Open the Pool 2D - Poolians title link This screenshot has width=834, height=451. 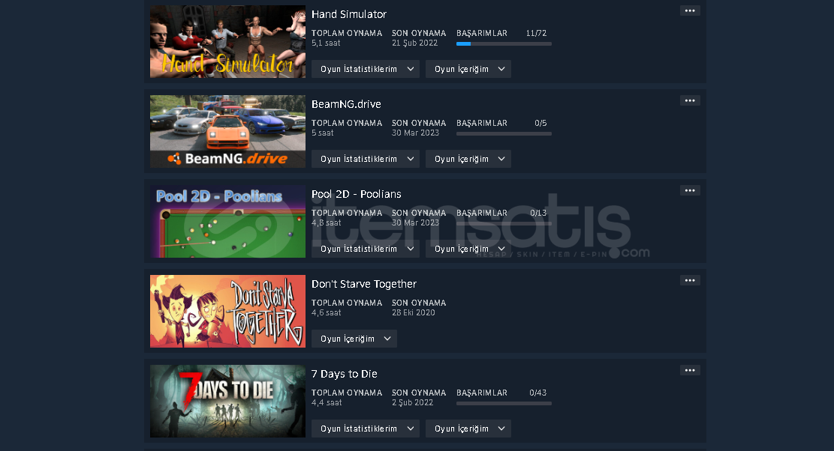[357, 194]
